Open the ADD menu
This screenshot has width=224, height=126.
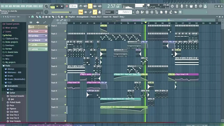[x=11, y=6]
